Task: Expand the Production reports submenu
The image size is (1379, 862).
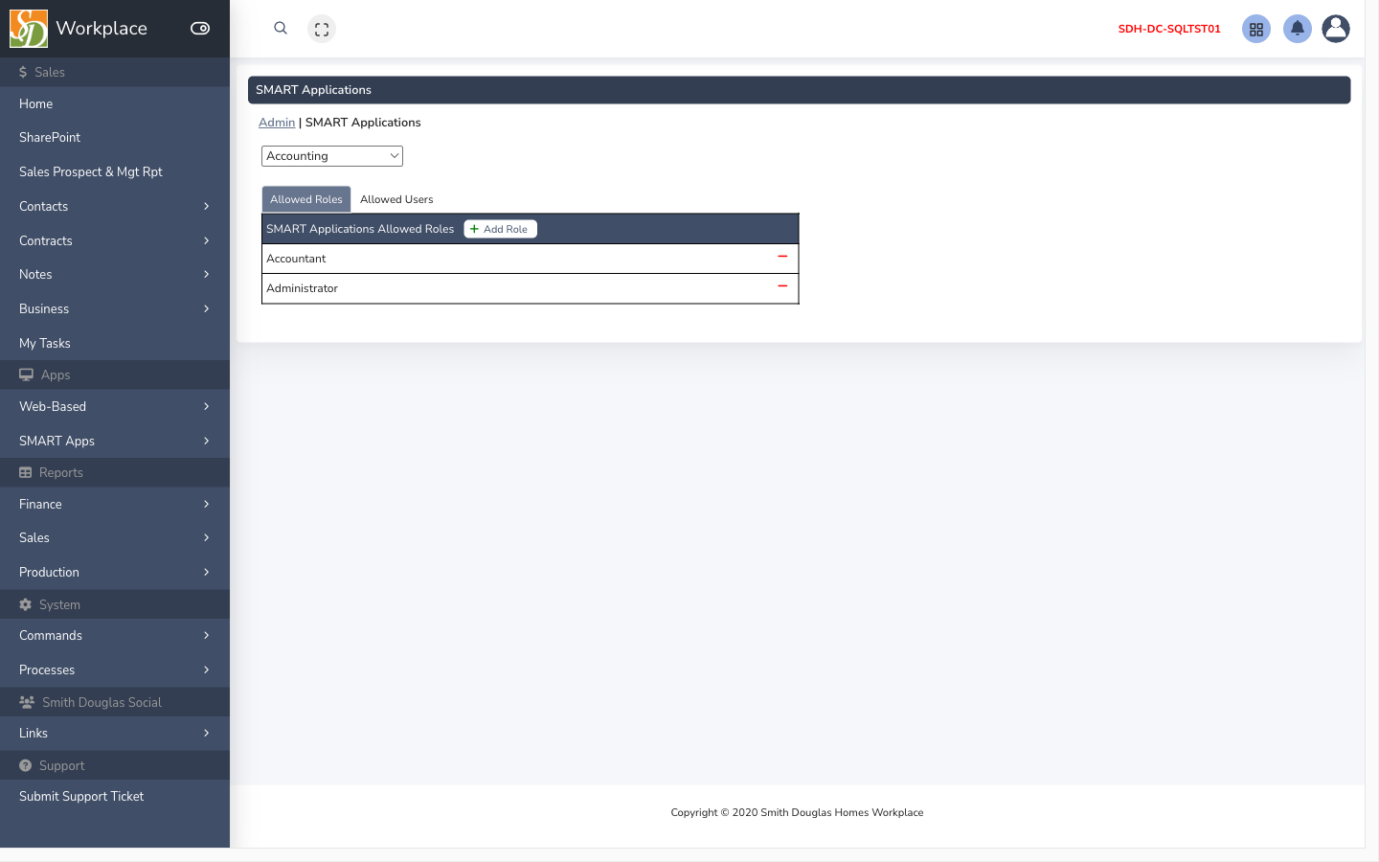Action: [x=115, y=572]
